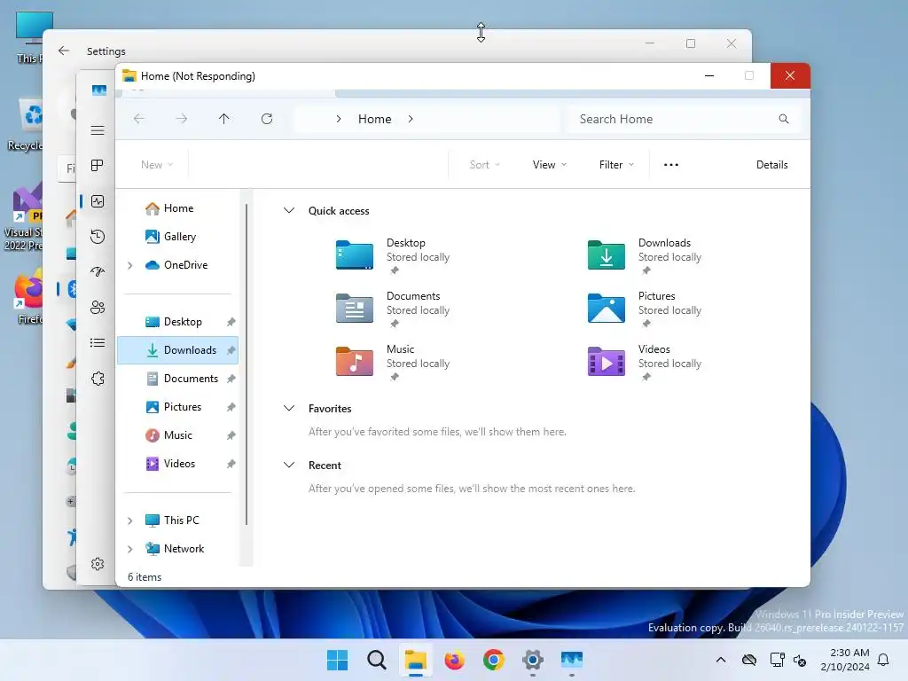908x681 pixels.
Task: Open Task Manager settings gear
Action: (98, 564)
